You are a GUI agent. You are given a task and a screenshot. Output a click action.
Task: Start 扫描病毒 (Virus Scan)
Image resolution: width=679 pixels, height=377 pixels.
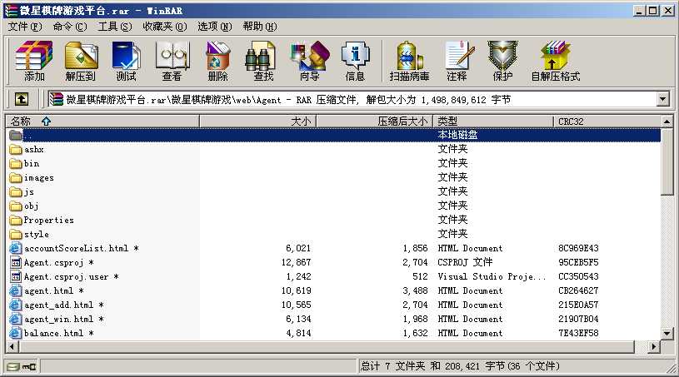click(x=409, y=61)
